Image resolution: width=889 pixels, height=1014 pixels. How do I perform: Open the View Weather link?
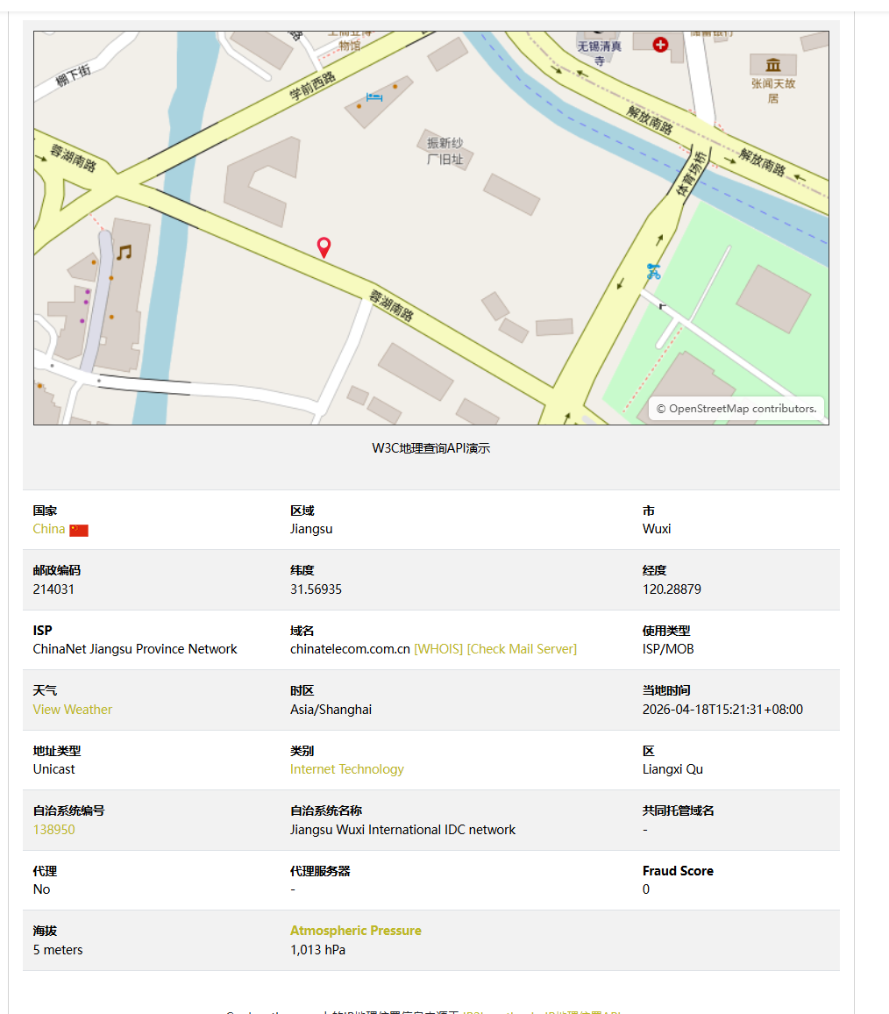click(x=73, y=710)
